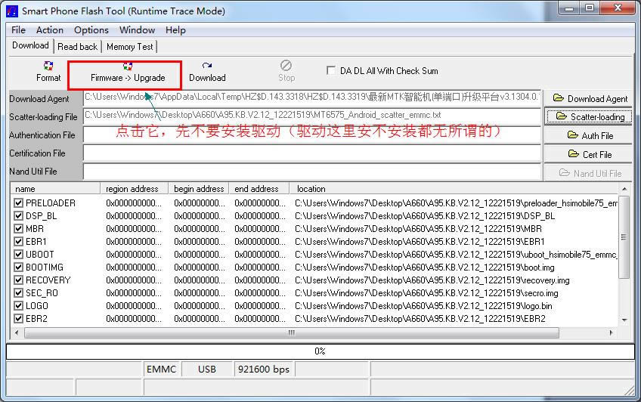Switch to the Read back tab

click(77, 47)
